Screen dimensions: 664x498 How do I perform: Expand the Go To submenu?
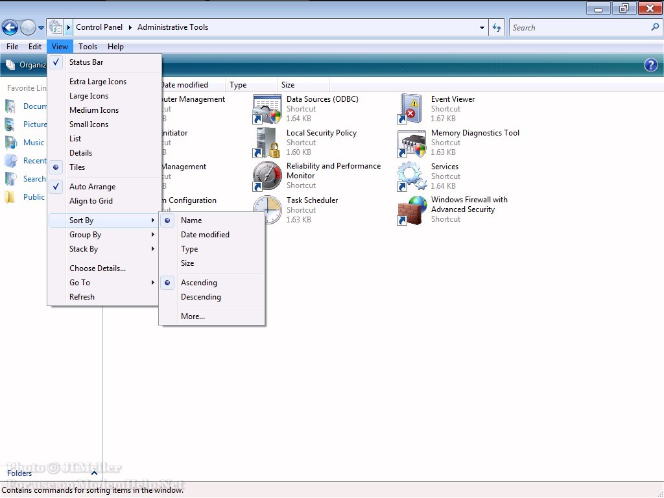[104, 283]
